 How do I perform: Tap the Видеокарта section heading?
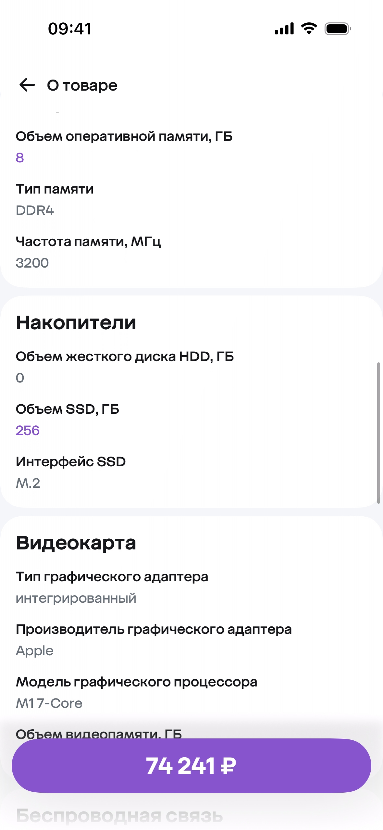pos(76,543)
